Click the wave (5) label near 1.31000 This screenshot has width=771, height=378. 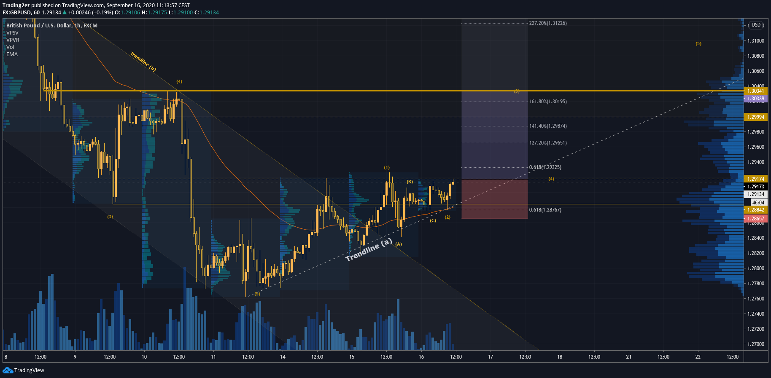click(x=698, y=43)
